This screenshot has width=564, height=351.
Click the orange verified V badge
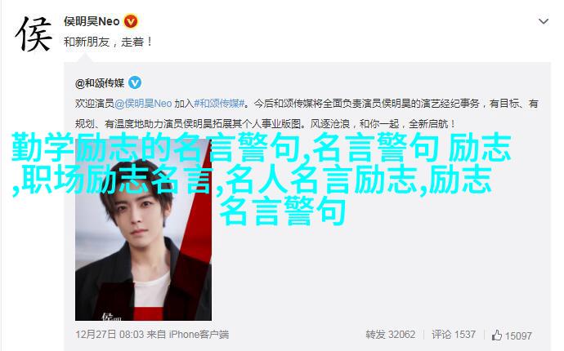(x=131, y=21)
